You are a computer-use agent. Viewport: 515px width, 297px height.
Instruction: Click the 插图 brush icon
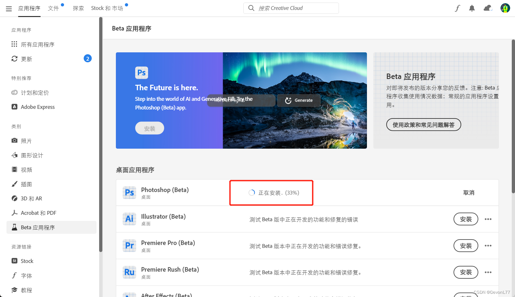pyautogui.click(x=14, y=184)
